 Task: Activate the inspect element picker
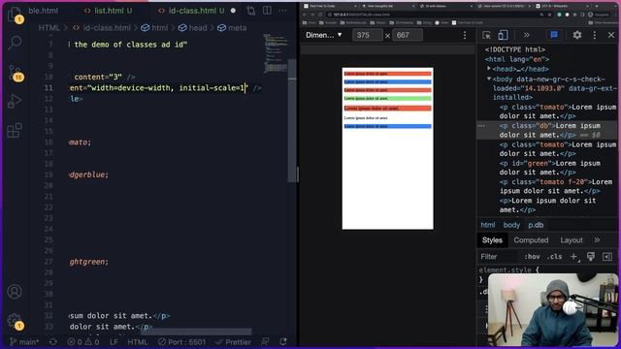(486, 35)
